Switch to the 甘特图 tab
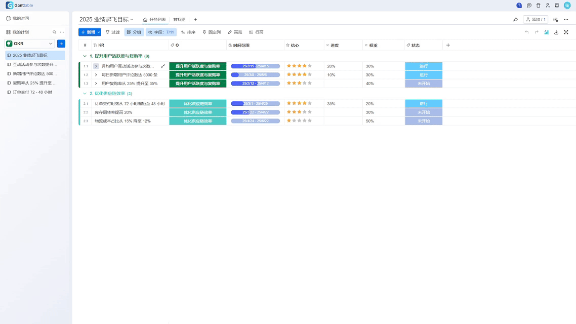Viewport: 576px width, 324px height. pos(179,20)
